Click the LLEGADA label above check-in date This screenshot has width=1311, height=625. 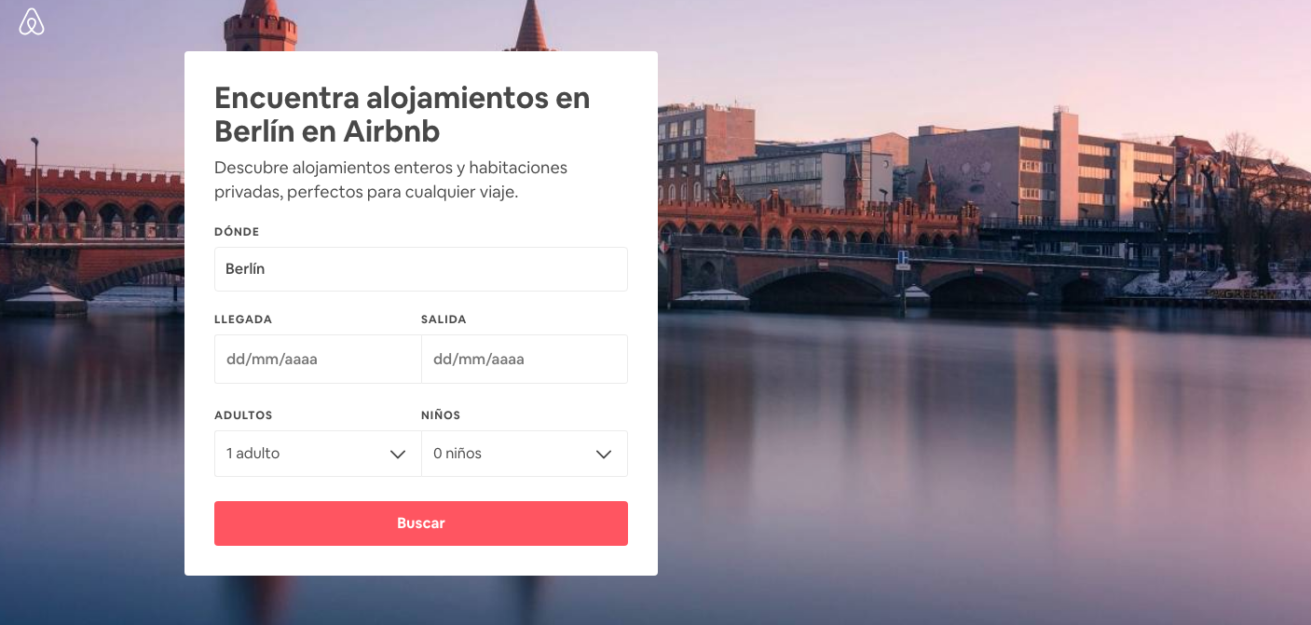pos(243,319)
